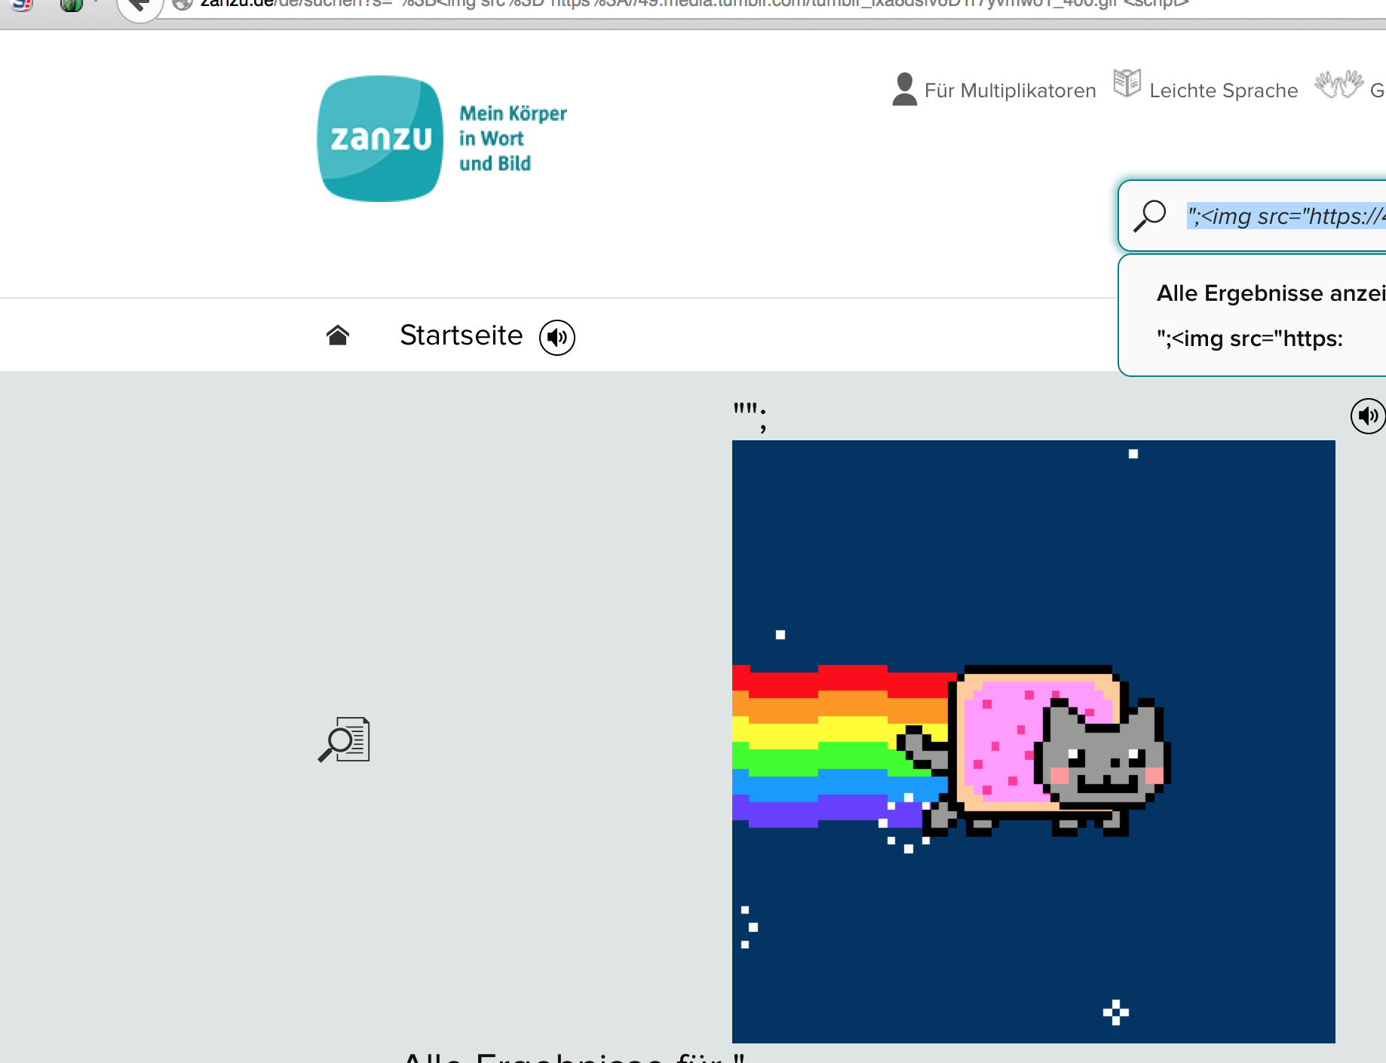Click the sign language hands icon
The height and width of the screenshot is (1063, 1386).
(x=1338, y=84)
